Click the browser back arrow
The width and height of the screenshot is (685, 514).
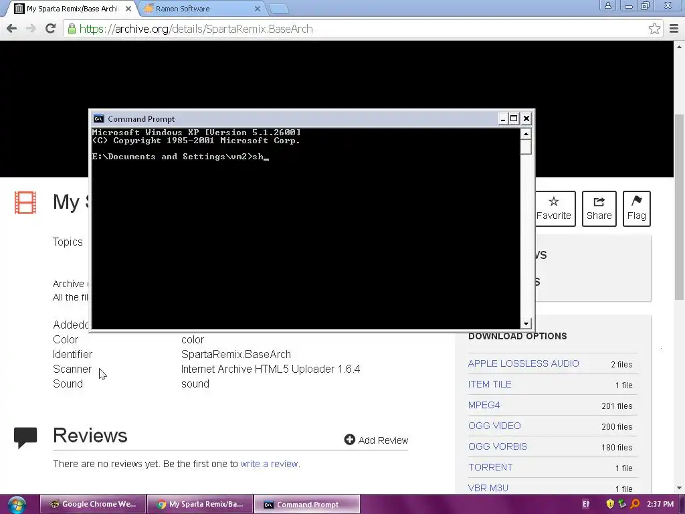pyautogui.click(x=12, y=29)
